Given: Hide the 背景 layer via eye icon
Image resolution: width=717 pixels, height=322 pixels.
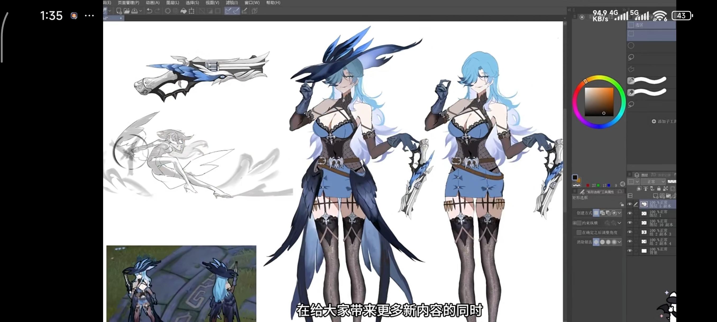Looking at the screenshot, I should click(629, 250).
